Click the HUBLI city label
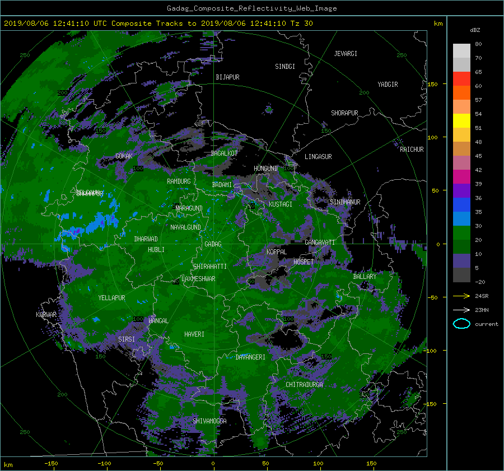 [x=156, y=250]
